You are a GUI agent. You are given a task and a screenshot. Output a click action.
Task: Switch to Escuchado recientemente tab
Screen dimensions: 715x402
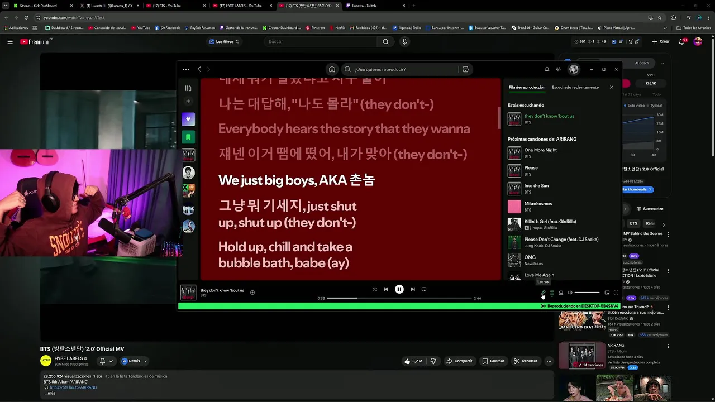point(575,87)
